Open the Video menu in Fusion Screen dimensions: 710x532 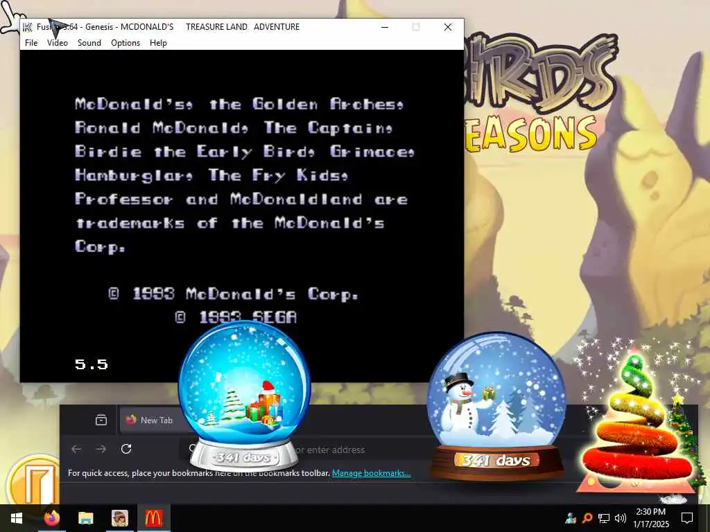(58, 43)
